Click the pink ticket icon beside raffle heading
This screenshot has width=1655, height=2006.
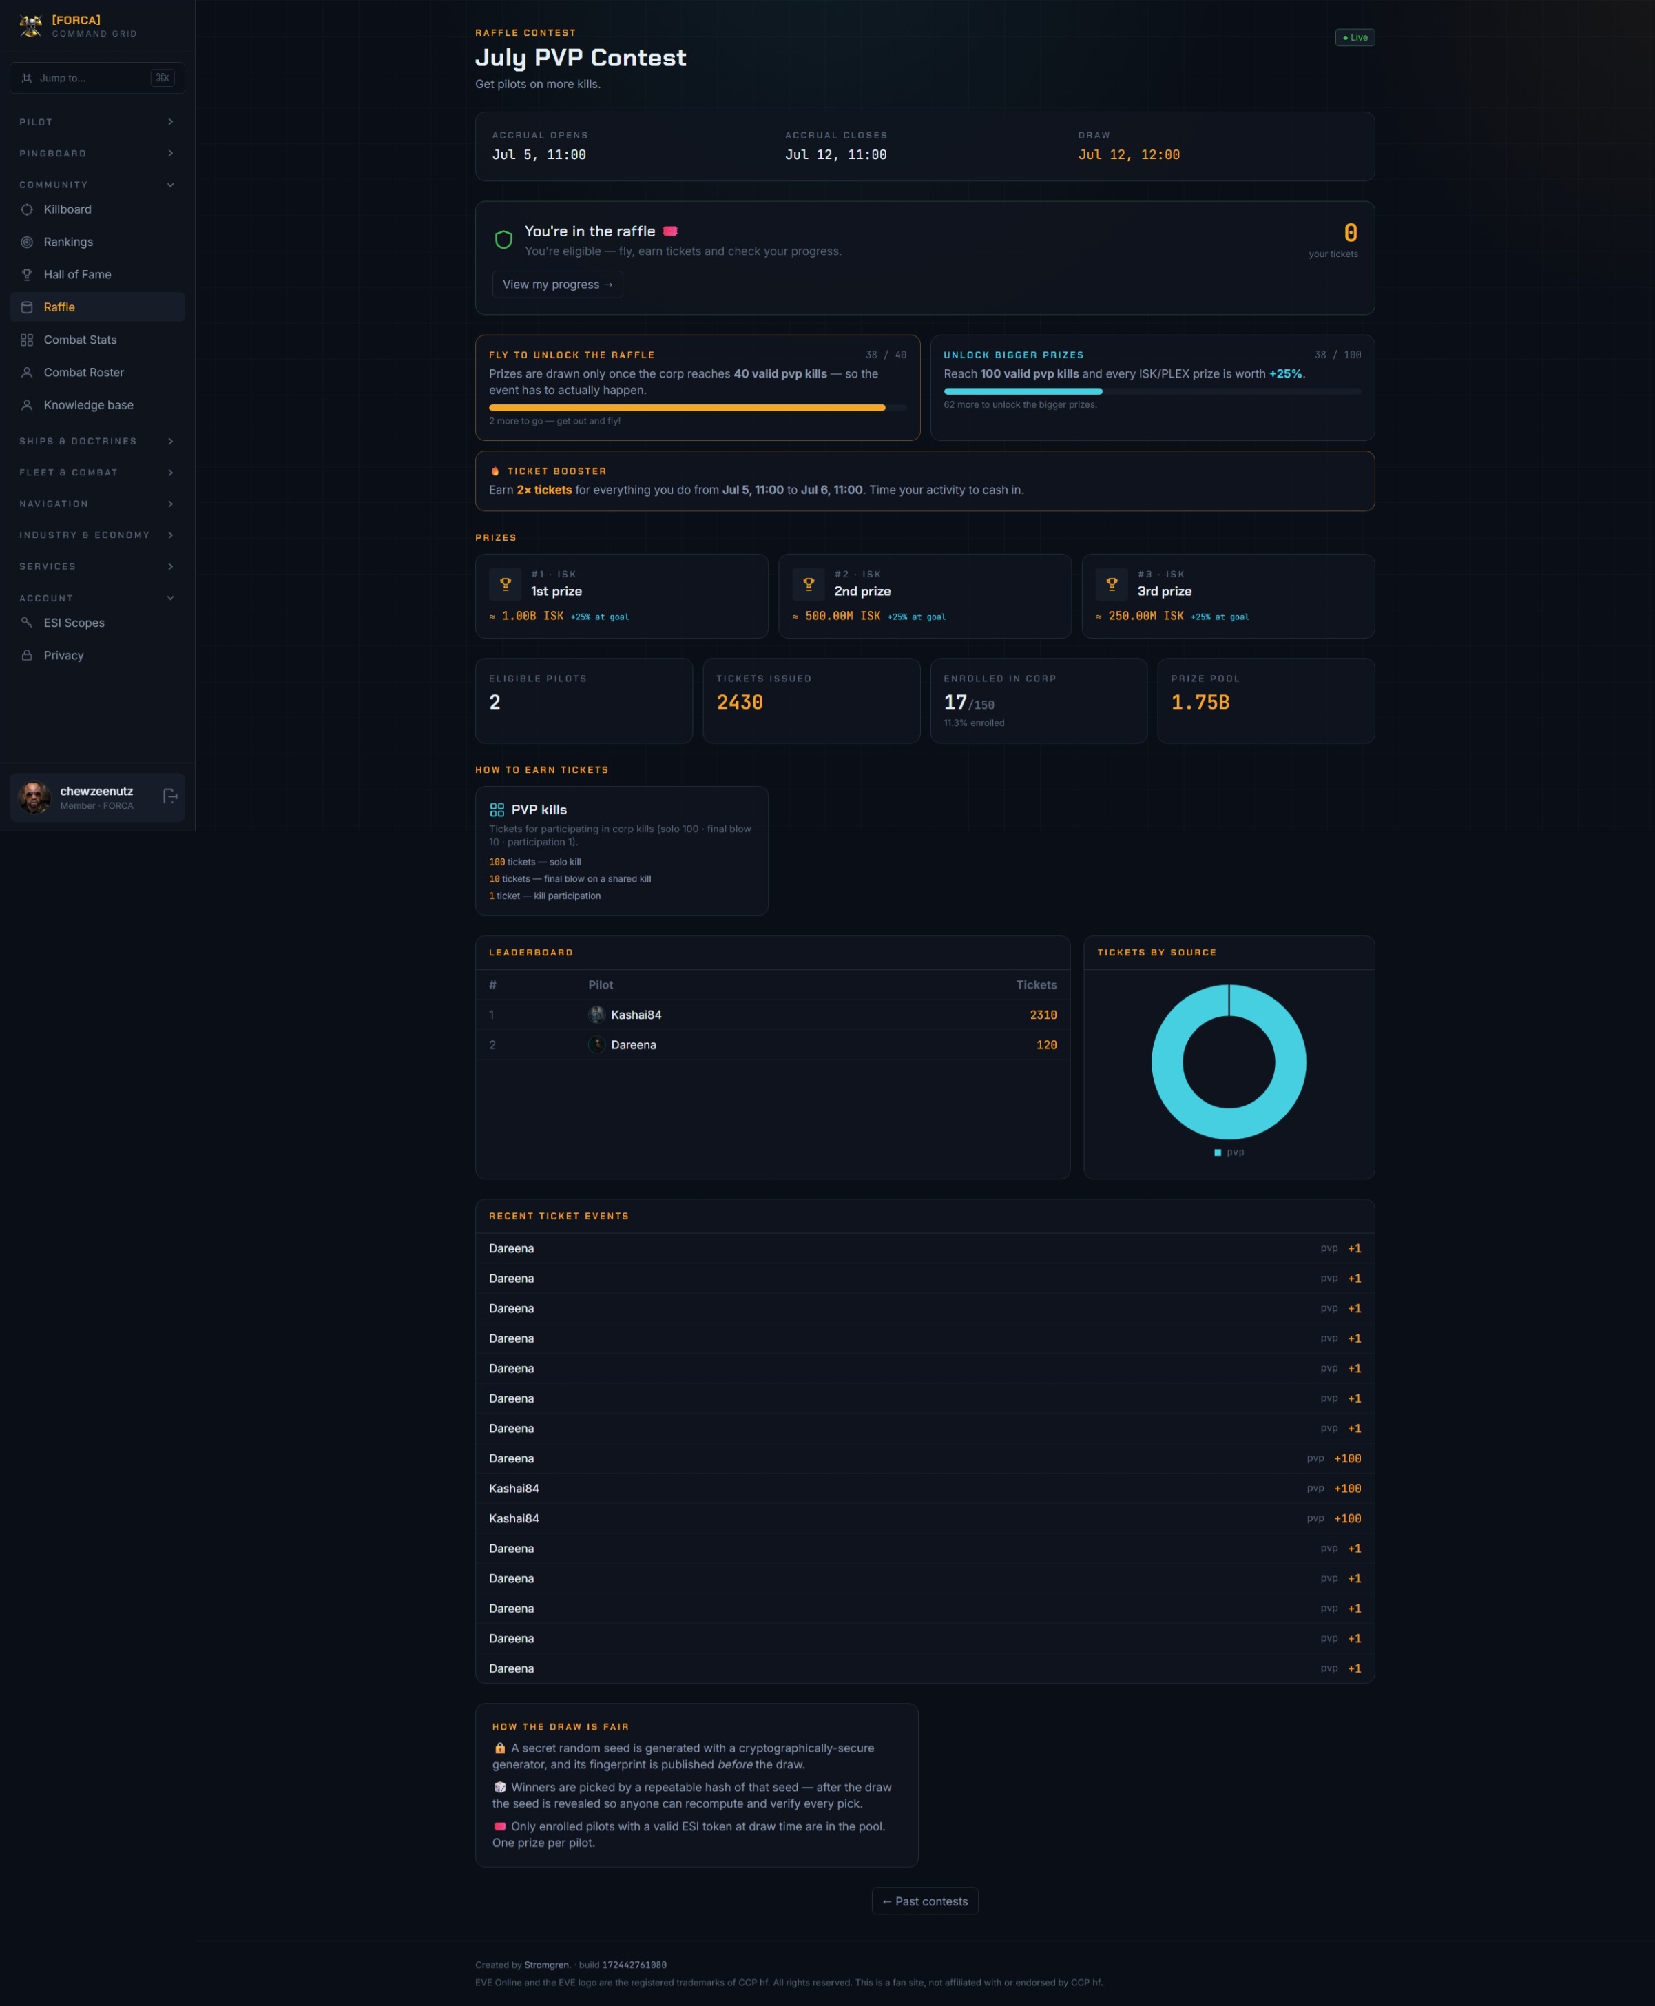click(670, 231)
